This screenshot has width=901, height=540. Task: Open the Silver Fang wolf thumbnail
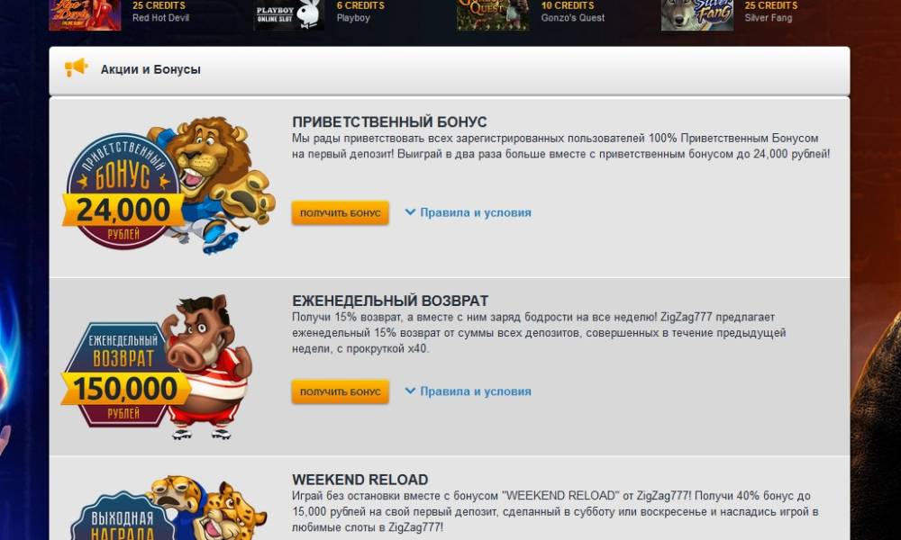697,15
